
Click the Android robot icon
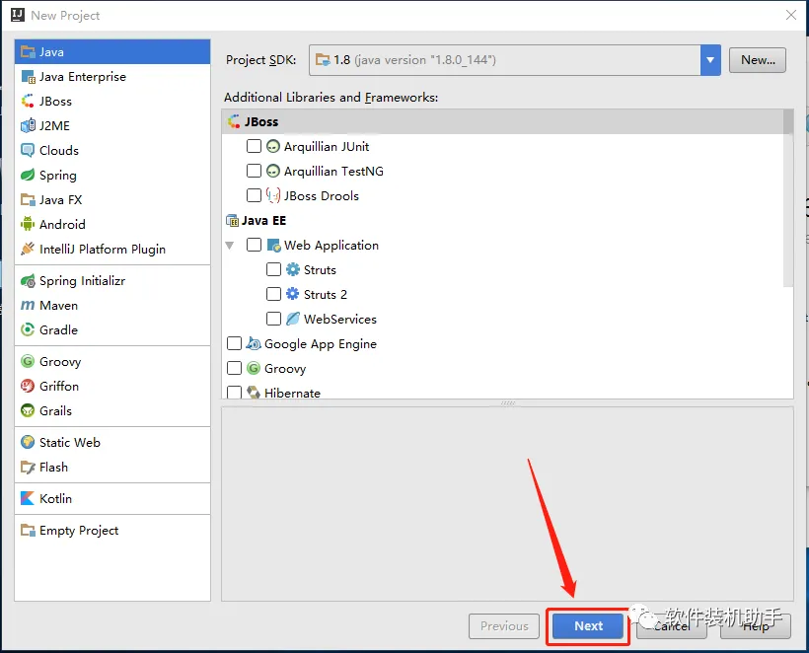click(28, 224)
